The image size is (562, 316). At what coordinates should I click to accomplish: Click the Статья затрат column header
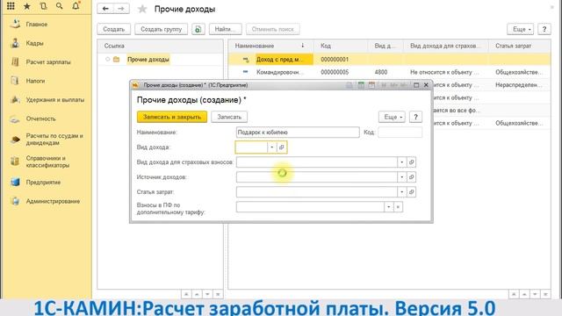[520, 46]
